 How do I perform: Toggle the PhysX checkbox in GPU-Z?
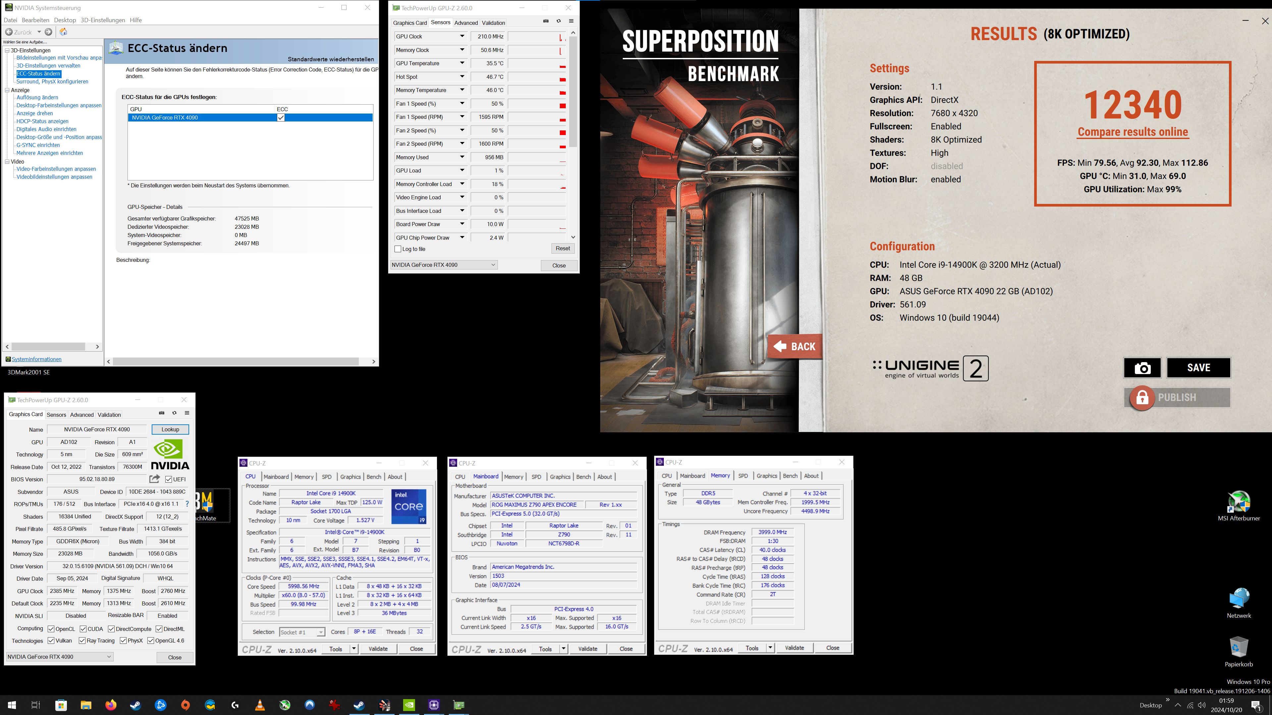(x=123, y=641)
